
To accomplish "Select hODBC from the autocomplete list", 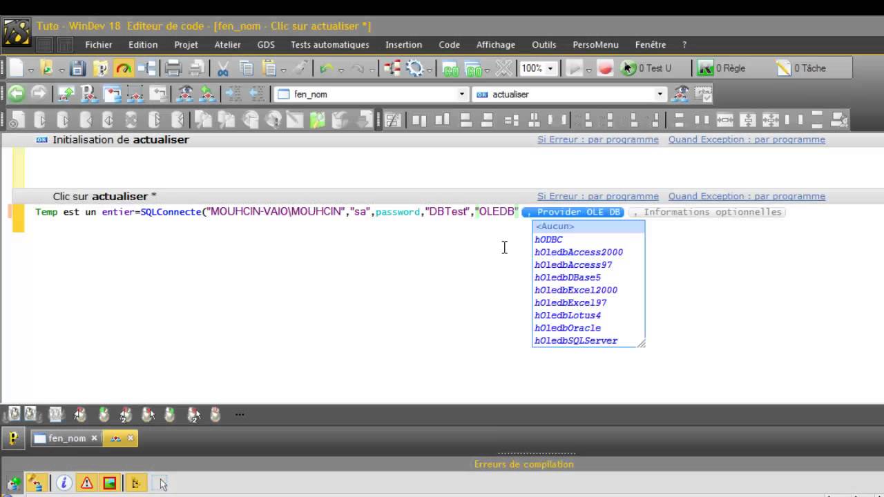I will pos(588,240).
